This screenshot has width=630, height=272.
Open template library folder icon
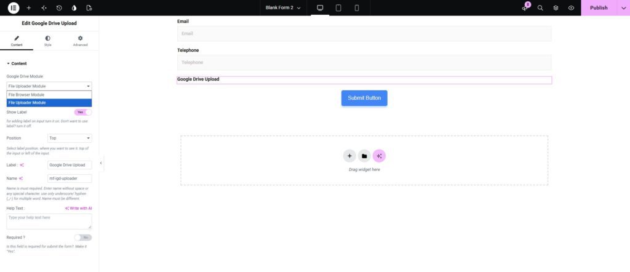coord(364,156)
